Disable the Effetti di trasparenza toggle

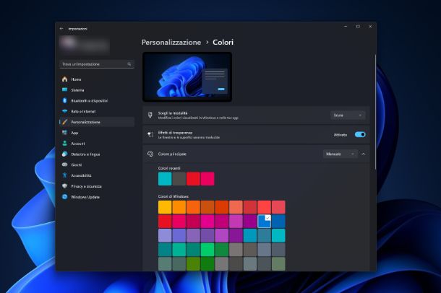[359, 134]
